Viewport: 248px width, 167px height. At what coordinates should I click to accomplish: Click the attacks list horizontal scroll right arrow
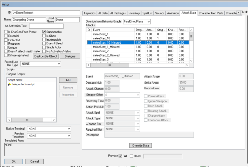point(187,65)
